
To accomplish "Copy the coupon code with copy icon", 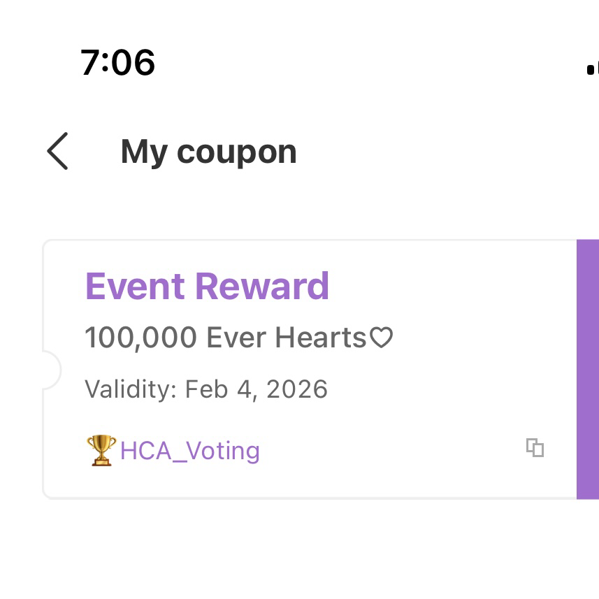I will (535, 447).
